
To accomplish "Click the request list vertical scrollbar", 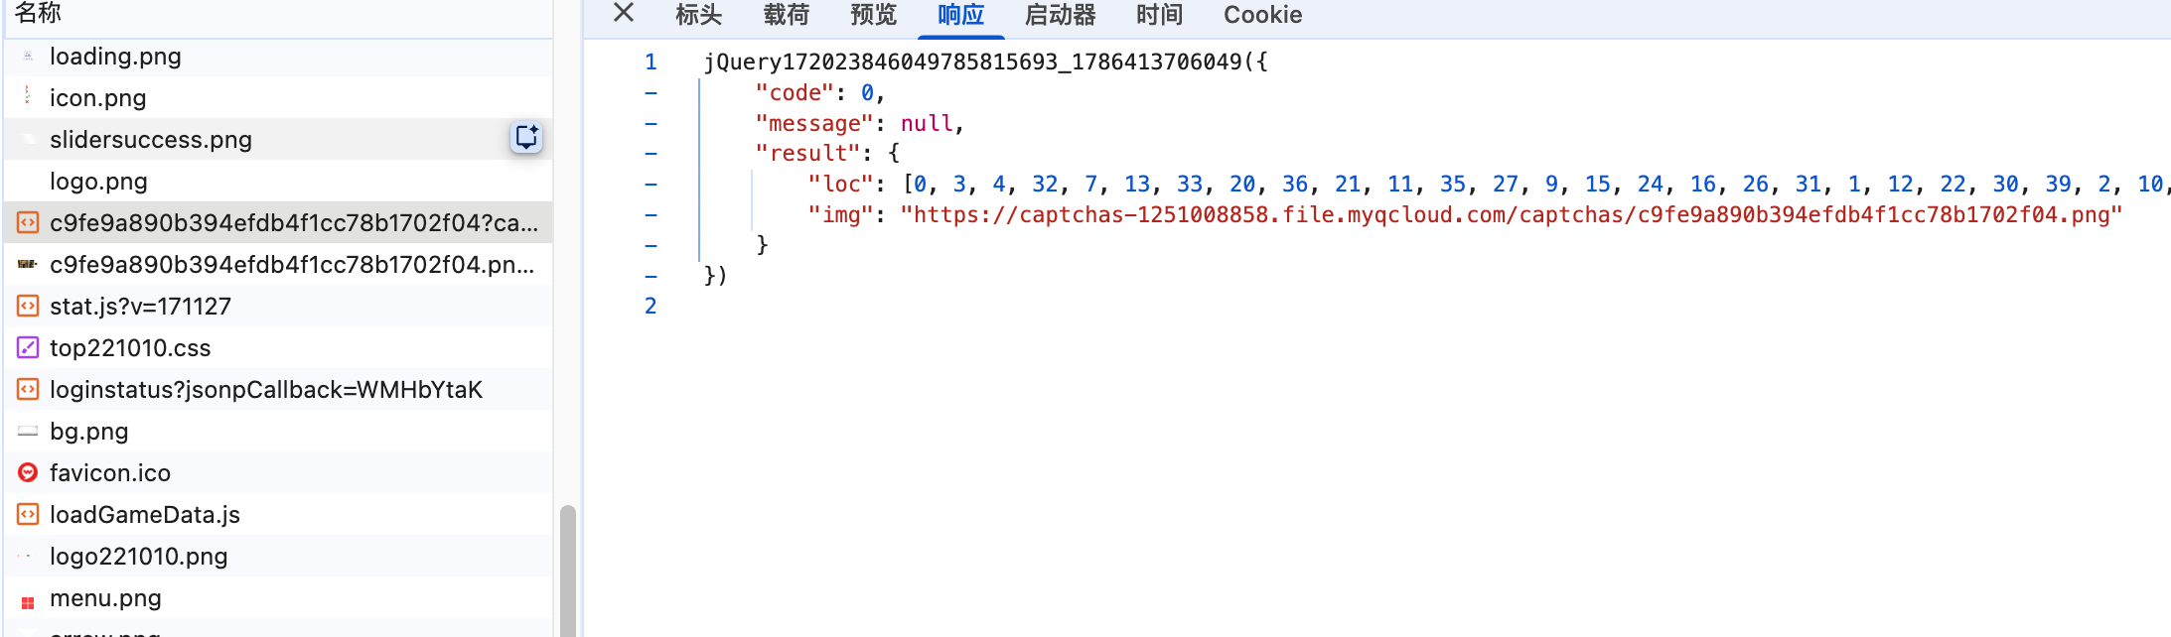I will [568, 571].
